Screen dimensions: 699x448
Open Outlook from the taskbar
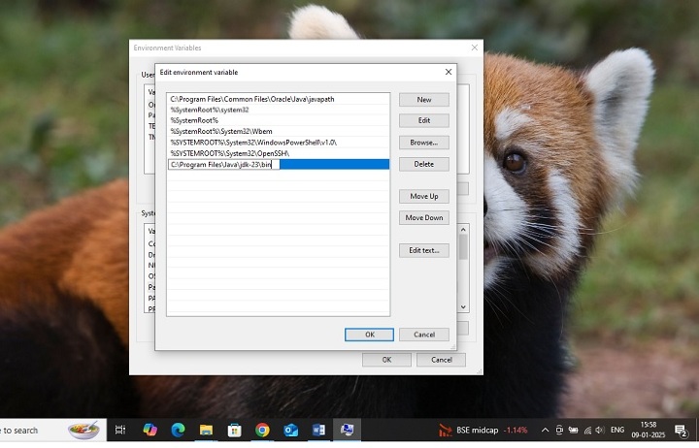[290, 431]
